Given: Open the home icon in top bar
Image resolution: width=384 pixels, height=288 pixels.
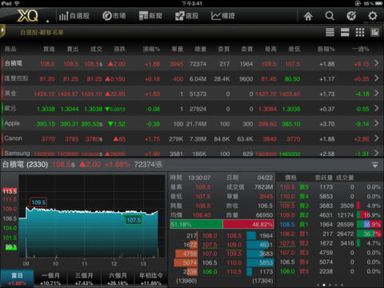Looking at the screenshot, I should (308, 16).
